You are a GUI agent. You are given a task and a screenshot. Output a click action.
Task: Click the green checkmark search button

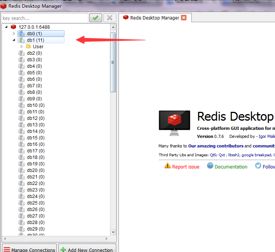point(96,18)
